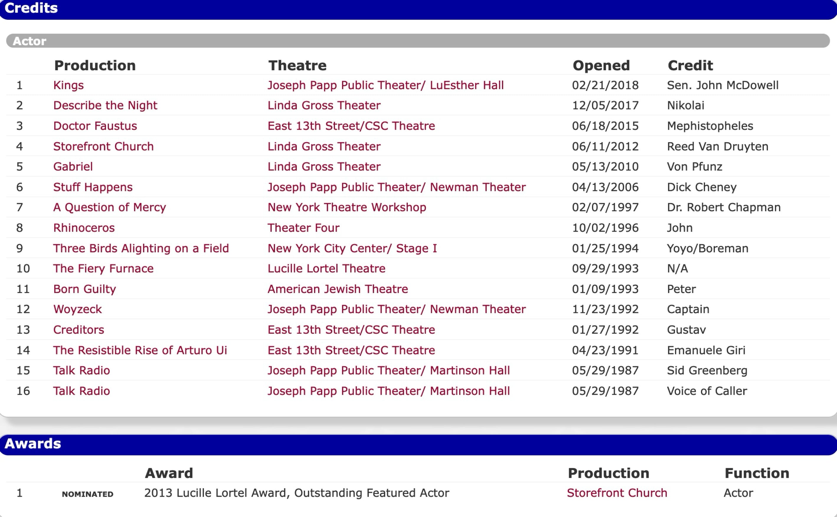Open the Gabriel production link
Screen dimensions: 837x517
(73, 166)
